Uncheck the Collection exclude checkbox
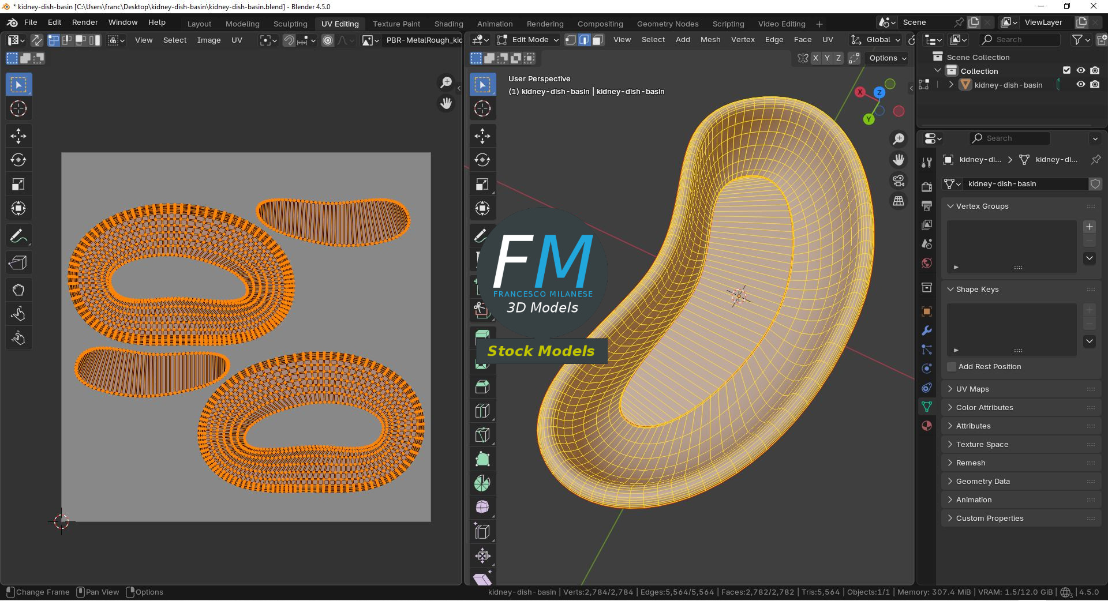The width and height of the screenshot is (1108, 601). click(x=1066, y=70)
